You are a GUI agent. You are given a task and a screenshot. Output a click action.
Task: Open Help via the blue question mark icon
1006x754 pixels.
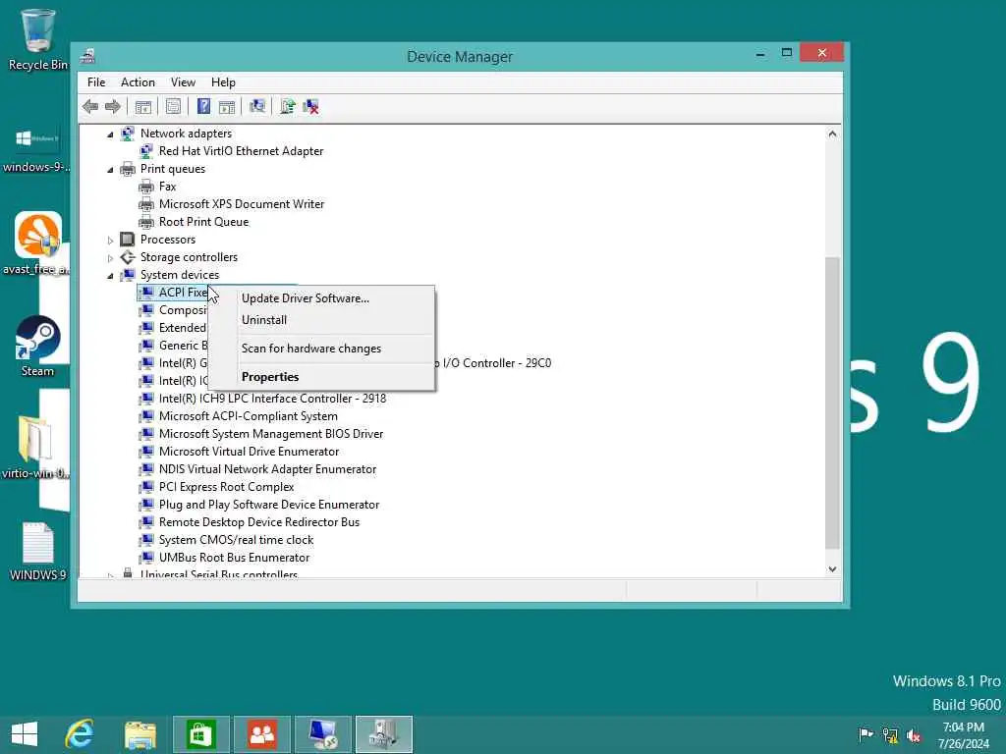click(203, 106)
